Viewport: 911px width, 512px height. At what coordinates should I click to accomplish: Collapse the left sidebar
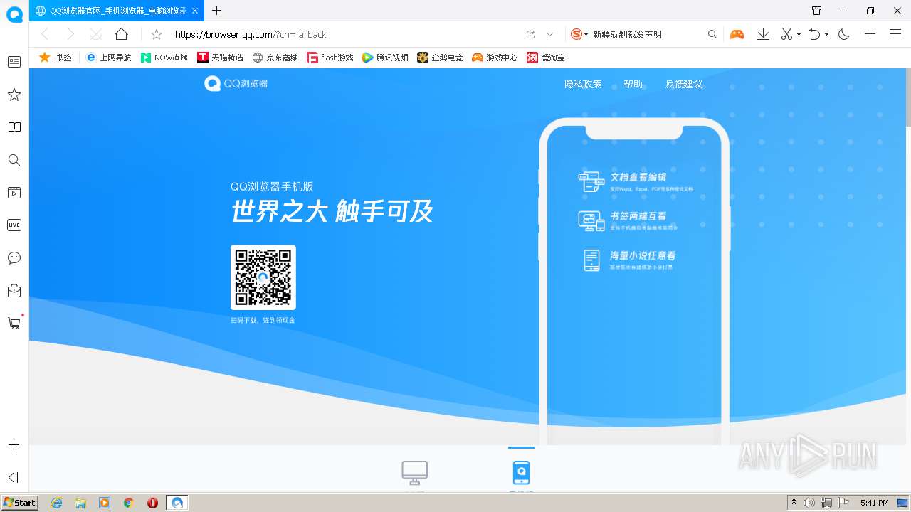[x=14, y=477]
